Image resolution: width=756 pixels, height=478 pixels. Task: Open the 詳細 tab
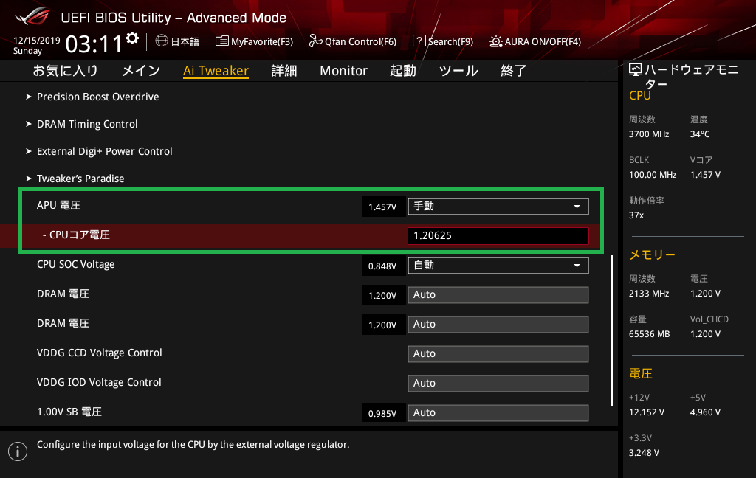tap(284, 71)
